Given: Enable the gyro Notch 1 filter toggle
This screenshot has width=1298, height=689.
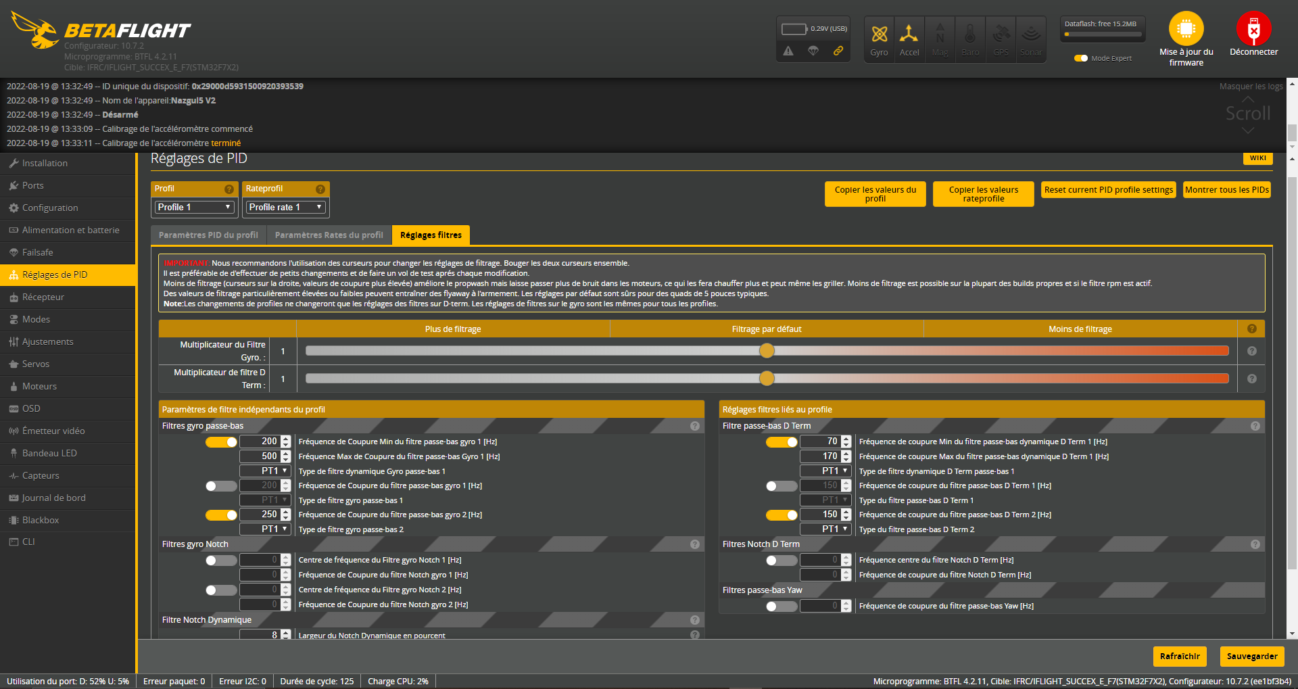Looking at the screenshot, I should pos(221,561).
